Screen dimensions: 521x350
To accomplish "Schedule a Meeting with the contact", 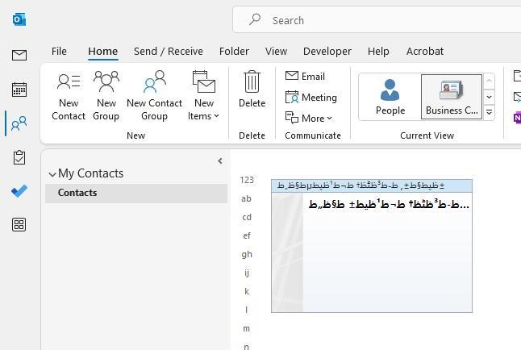I will point(311,98).
